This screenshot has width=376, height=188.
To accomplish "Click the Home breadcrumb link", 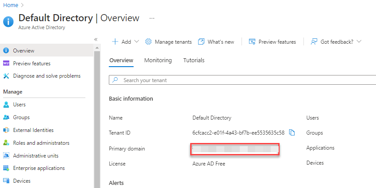I will [11, 5].
